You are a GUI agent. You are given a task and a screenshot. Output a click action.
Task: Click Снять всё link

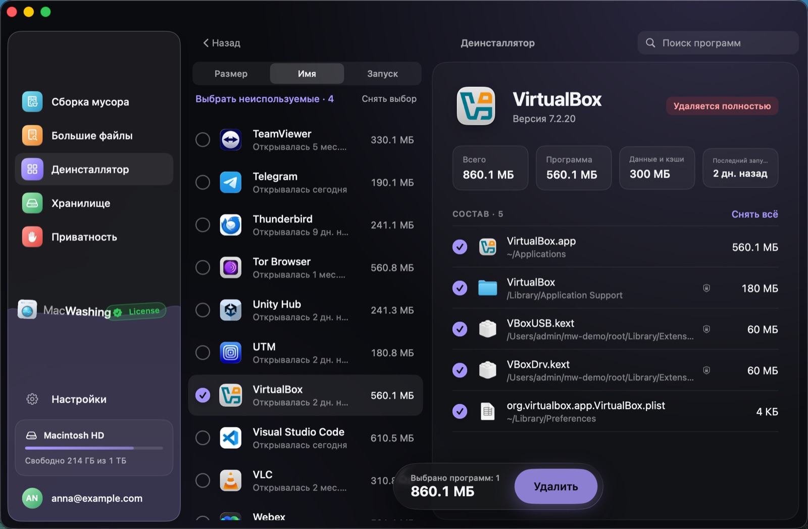(x=754, y=214)
